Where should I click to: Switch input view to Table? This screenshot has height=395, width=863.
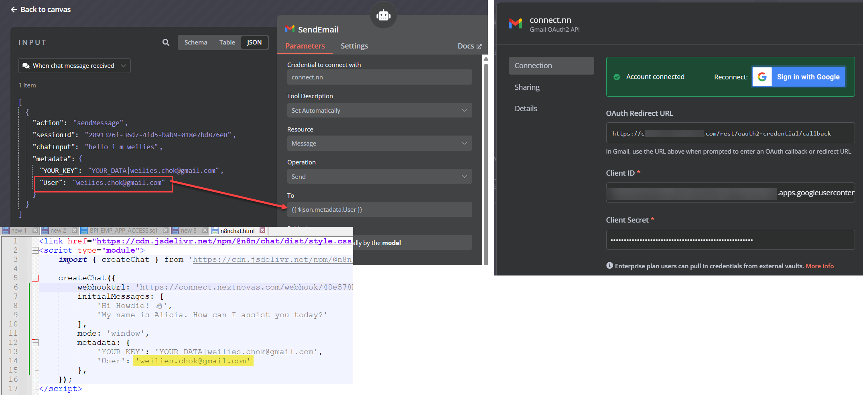point(227,43)
